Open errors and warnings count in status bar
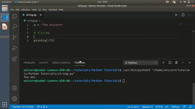Viewport: 195px width, 109px height. pyautogui.click(x=42, y=107)
